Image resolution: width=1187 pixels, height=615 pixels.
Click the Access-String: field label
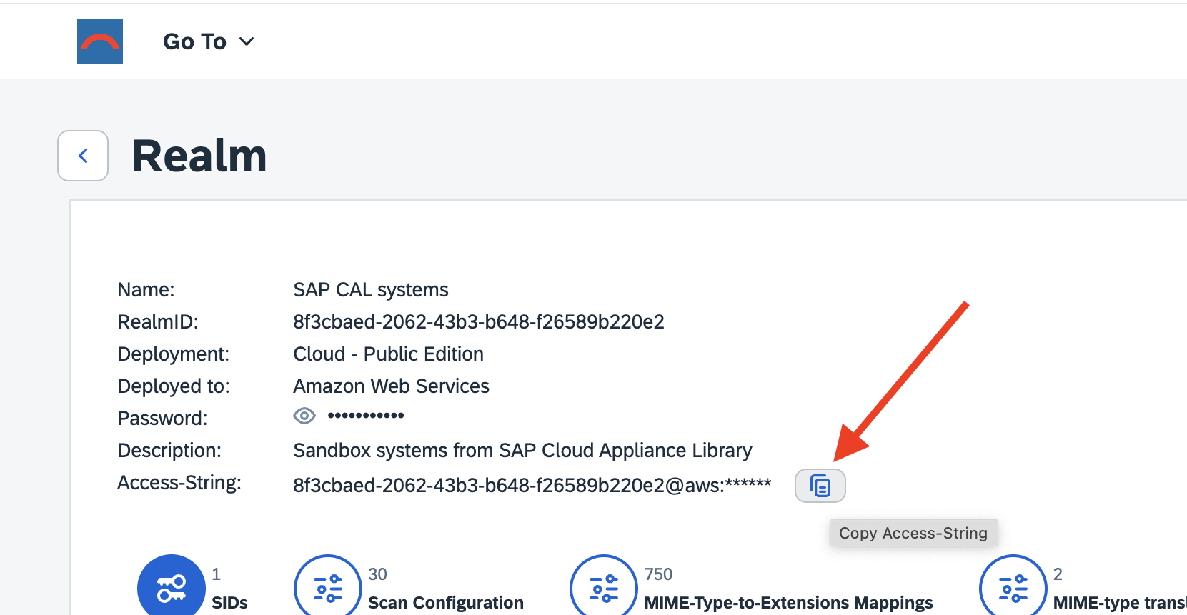coord(179,483)
